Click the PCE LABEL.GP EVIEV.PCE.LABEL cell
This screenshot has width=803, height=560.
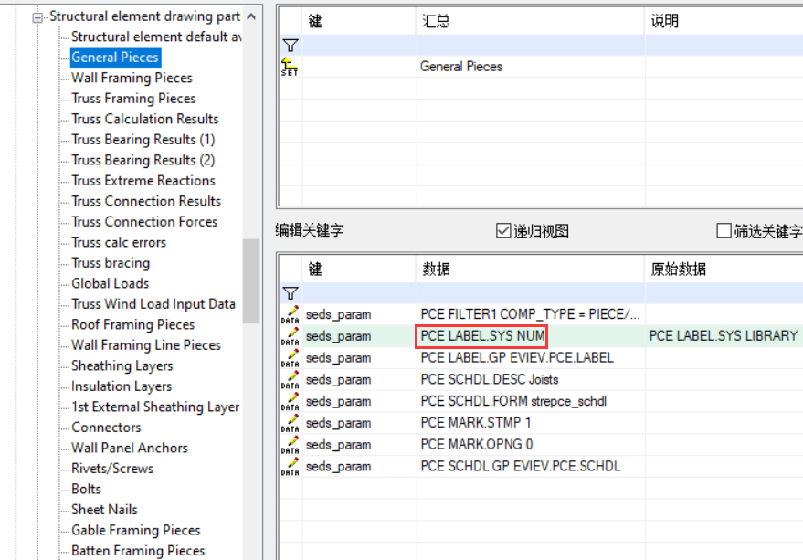click(530, 357)
